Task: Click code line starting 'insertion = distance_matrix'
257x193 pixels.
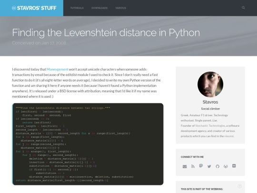Action: [62, 163]
